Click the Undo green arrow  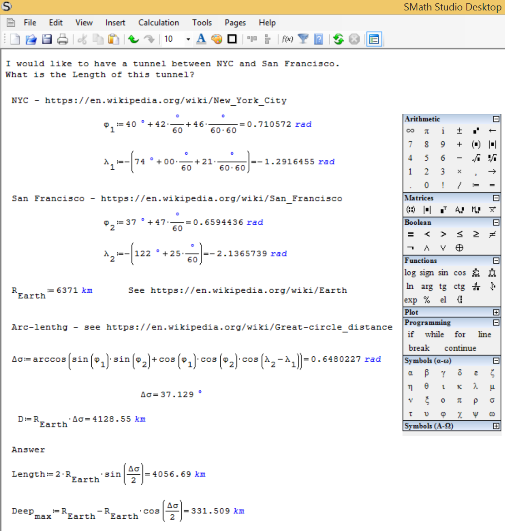[x=134, y=39]
